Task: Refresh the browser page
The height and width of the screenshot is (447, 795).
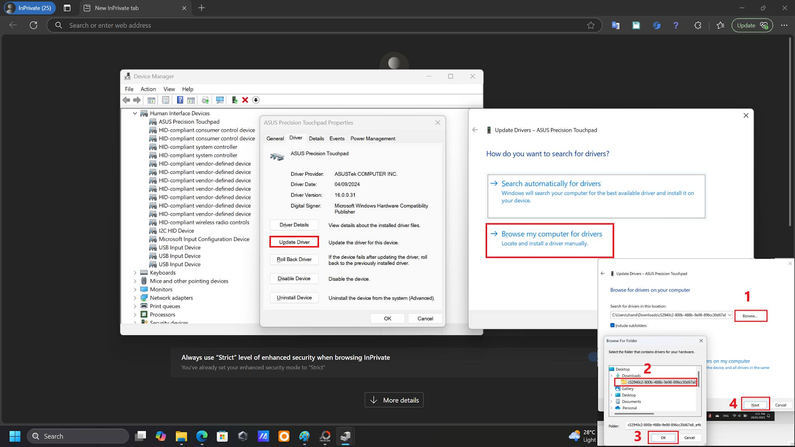Action: click(33, 25)
